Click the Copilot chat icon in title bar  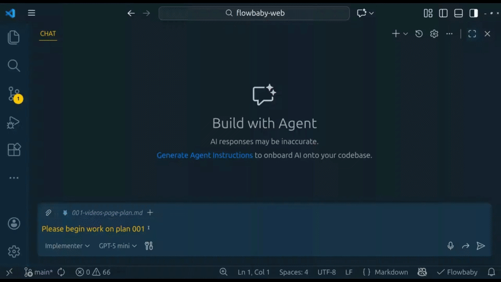(361, 13)
